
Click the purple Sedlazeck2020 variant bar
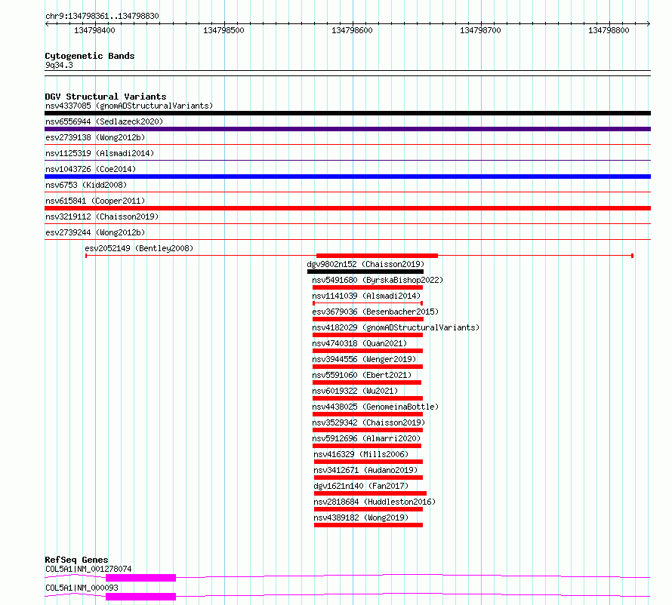click(x=347, y=129)
